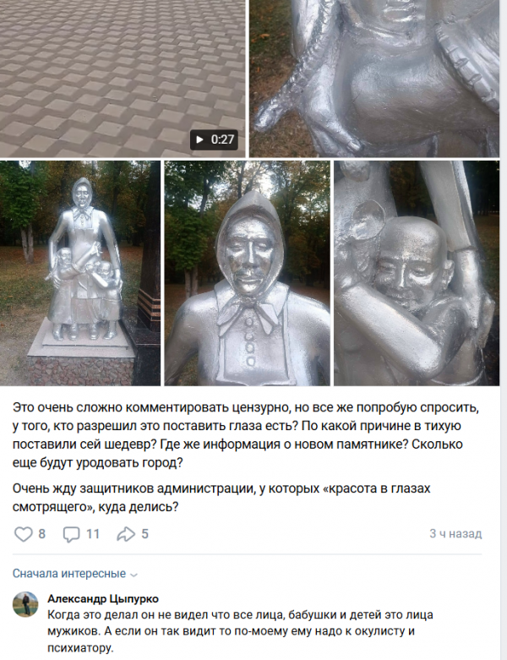507x660 pixels.
Task: Open the post comments via the speech bubble icon
Action: click(71, 534)
